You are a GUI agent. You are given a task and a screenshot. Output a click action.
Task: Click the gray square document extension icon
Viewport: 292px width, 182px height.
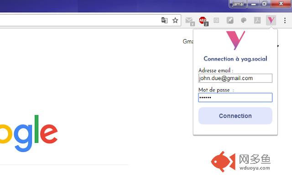pos(216,20)
